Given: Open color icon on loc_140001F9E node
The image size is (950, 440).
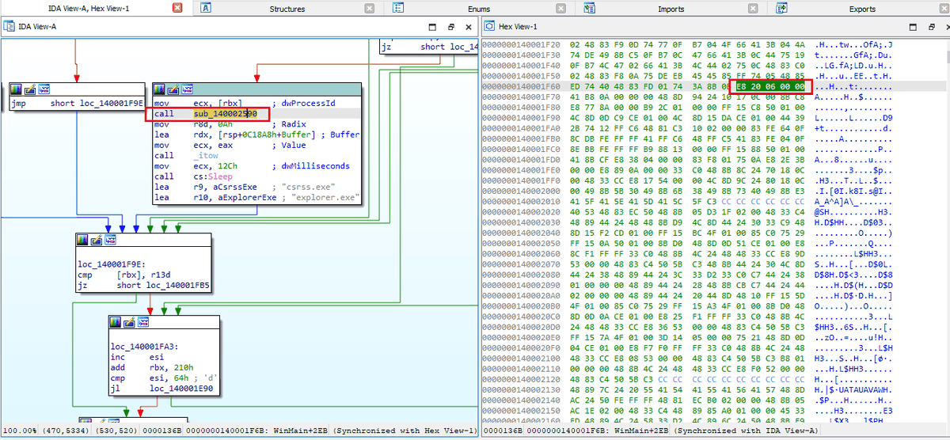Looking at the screenshot, I should tap(84, 240).
